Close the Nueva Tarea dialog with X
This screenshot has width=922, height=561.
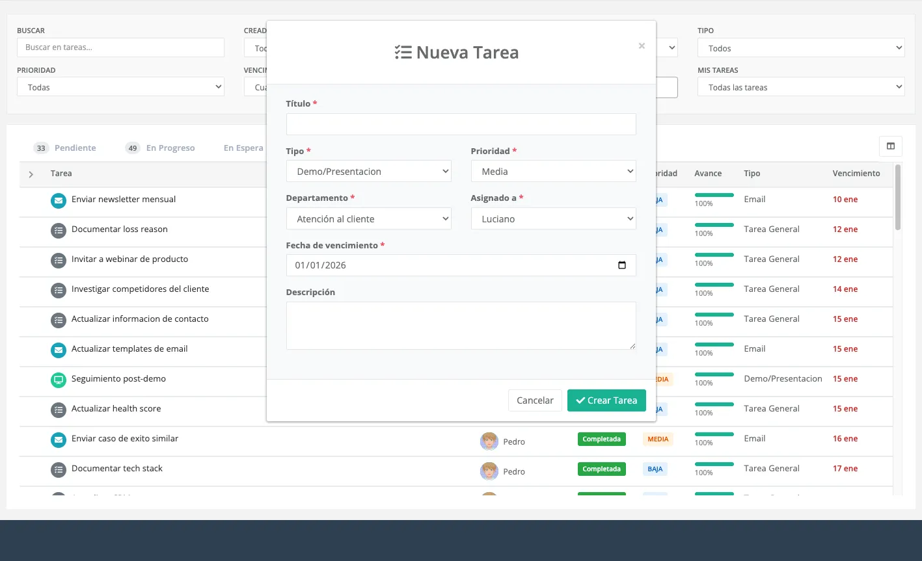642,46
